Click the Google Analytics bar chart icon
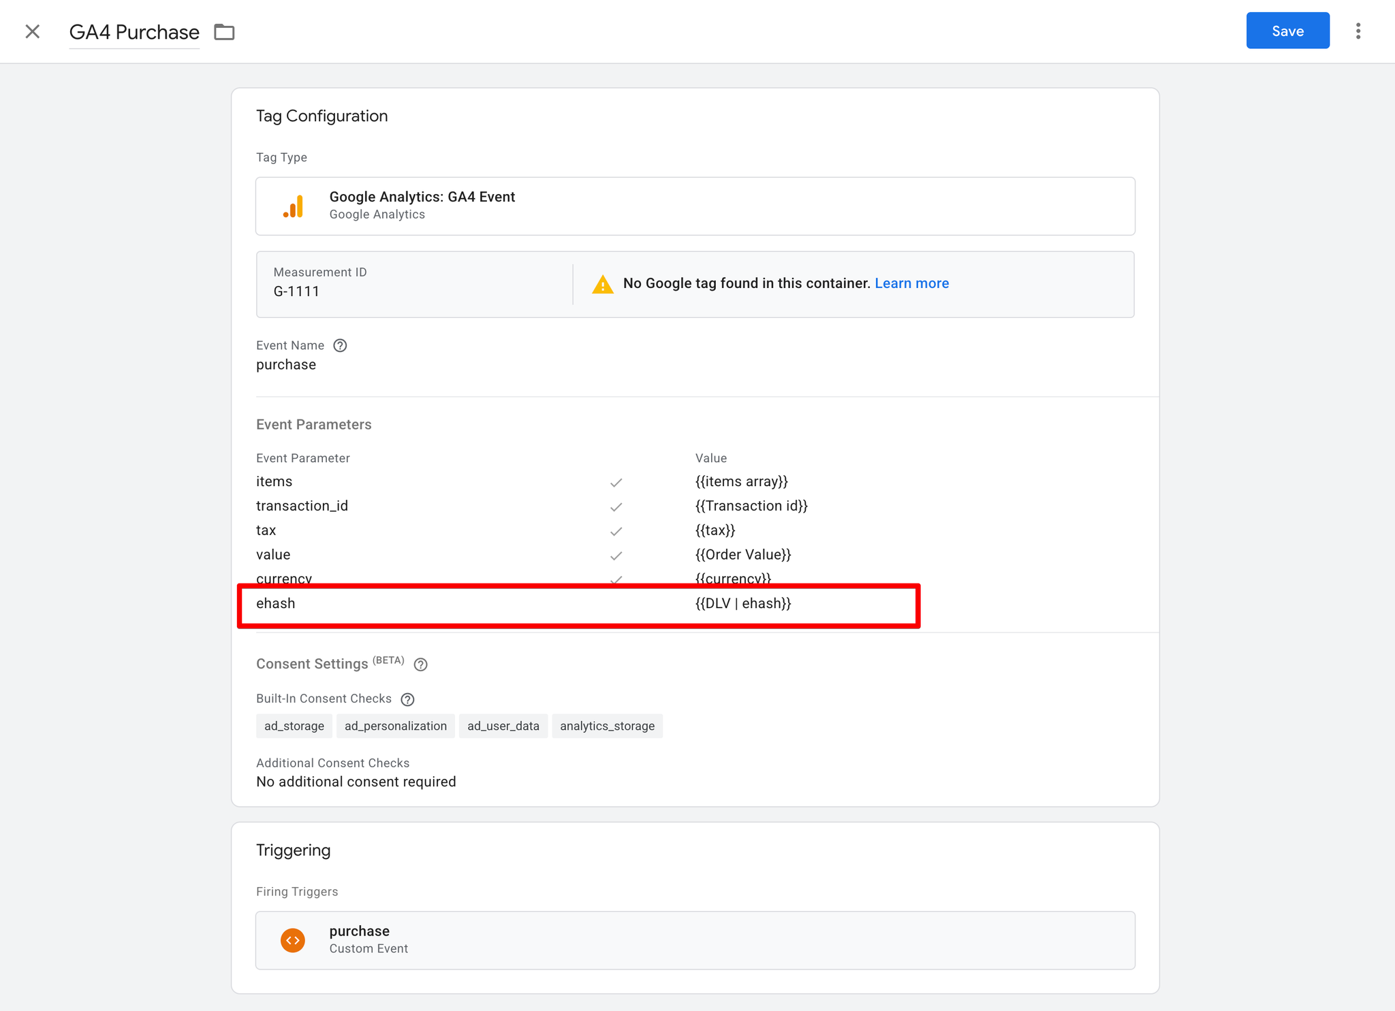The image size is (1395, 1011). point(293,206)
